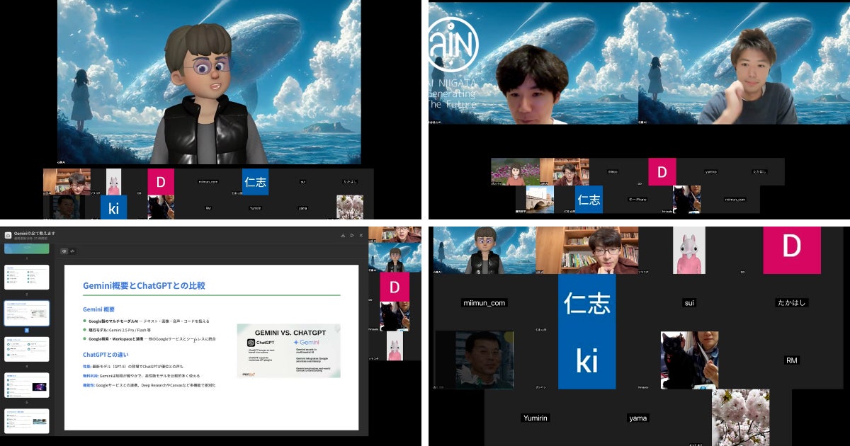The width and height of the screenshot is (850, 446).
Task: Click the home icon beside presentation title
Action: pyautogui.click(x=8, y=236)
